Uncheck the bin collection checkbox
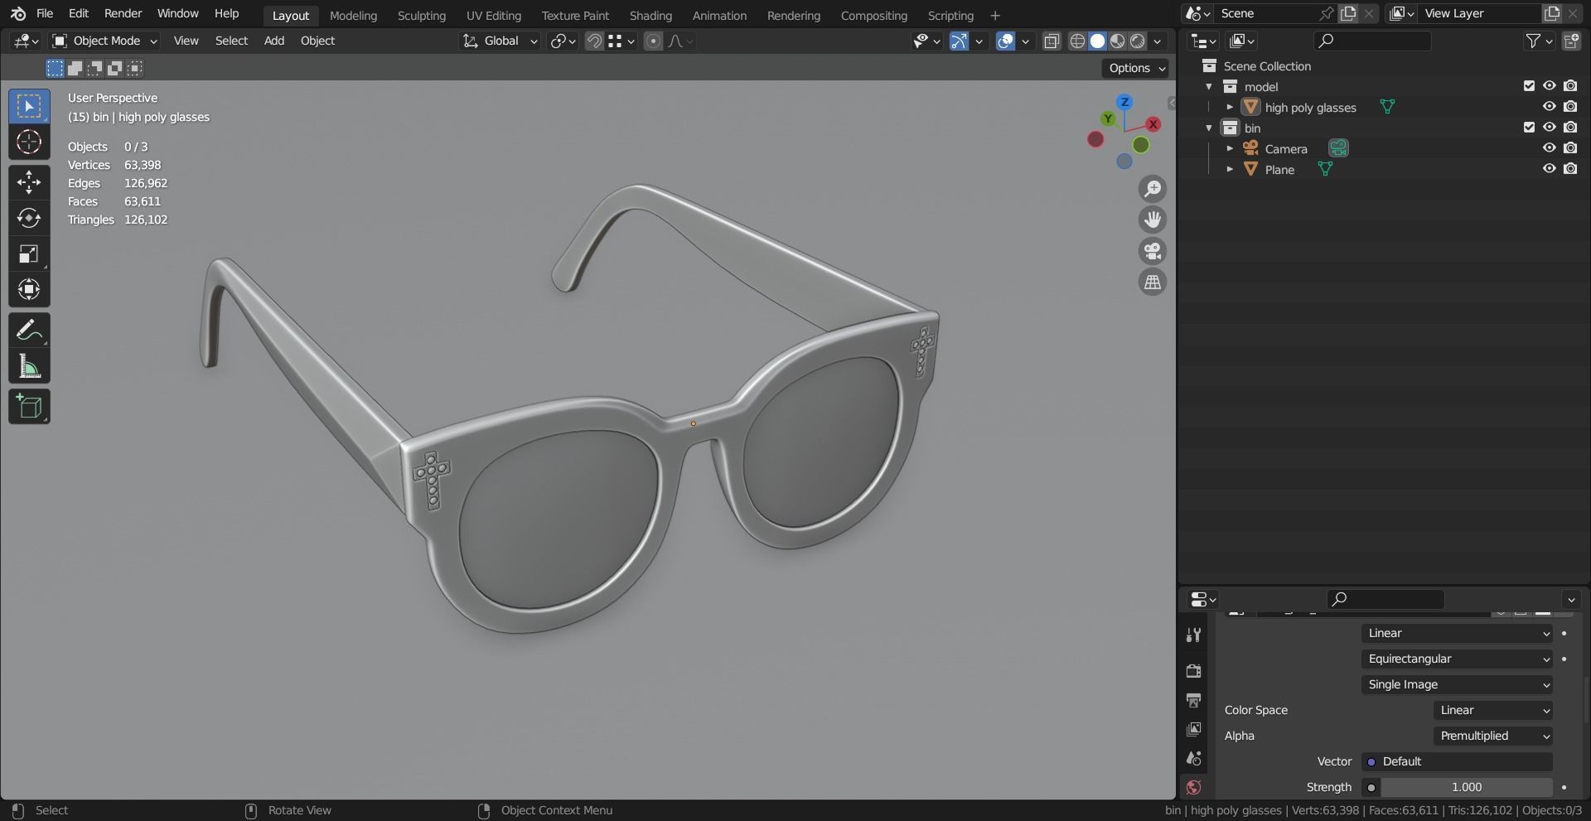1591x821 pixels. tap(1529, 128)
